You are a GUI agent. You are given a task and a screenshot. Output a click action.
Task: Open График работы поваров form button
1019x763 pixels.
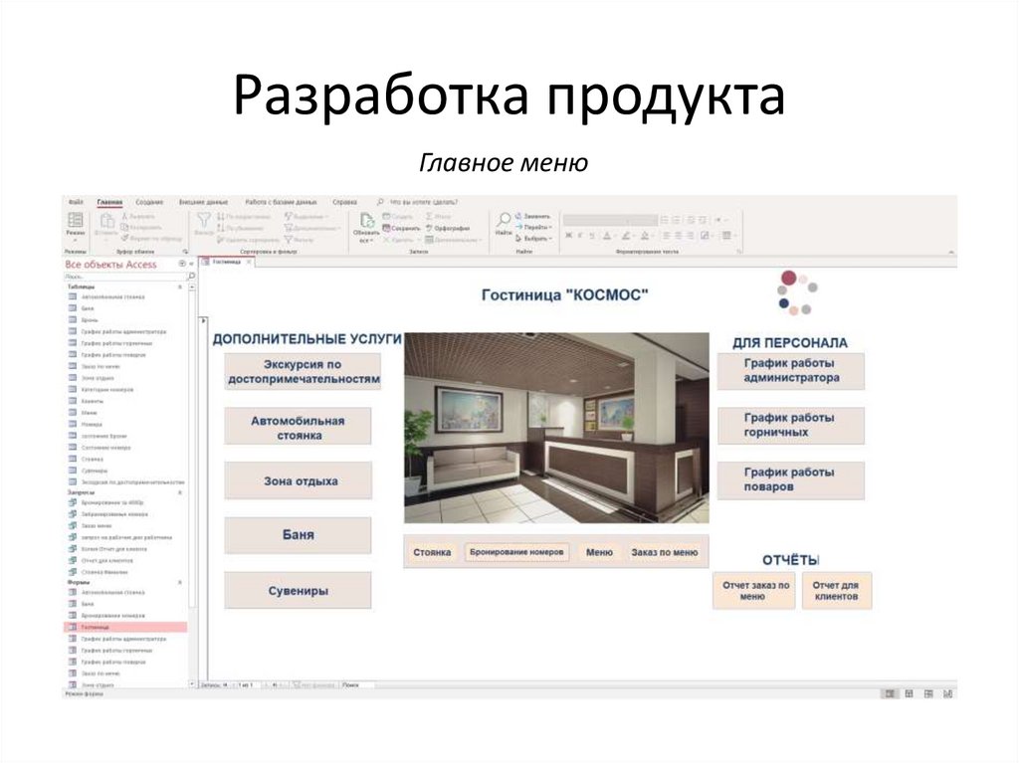[x=791, y=478]
